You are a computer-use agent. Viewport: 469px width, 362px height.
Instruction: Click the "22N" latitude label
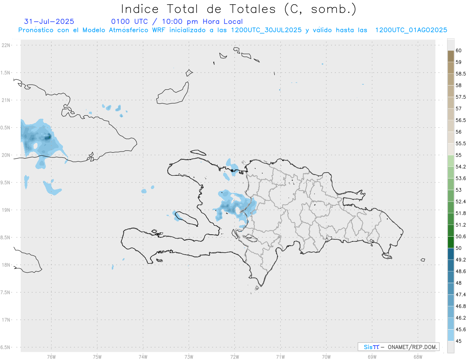5,45
